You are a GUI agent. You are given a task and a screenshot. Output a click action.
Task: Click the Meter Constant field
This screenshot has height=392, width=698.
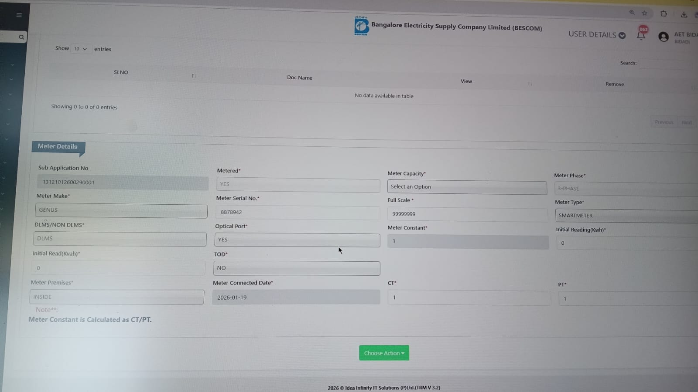tap(468, 242)
